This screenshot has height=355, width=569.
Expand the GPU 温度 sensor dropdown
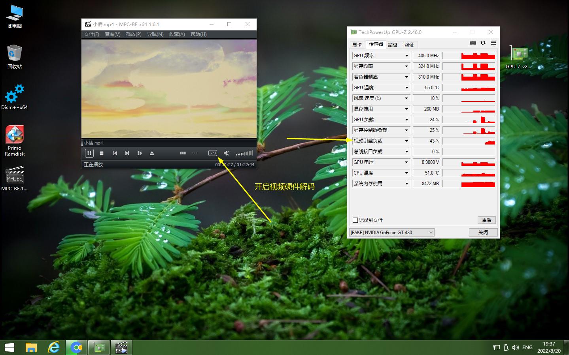tap(406, 88)
